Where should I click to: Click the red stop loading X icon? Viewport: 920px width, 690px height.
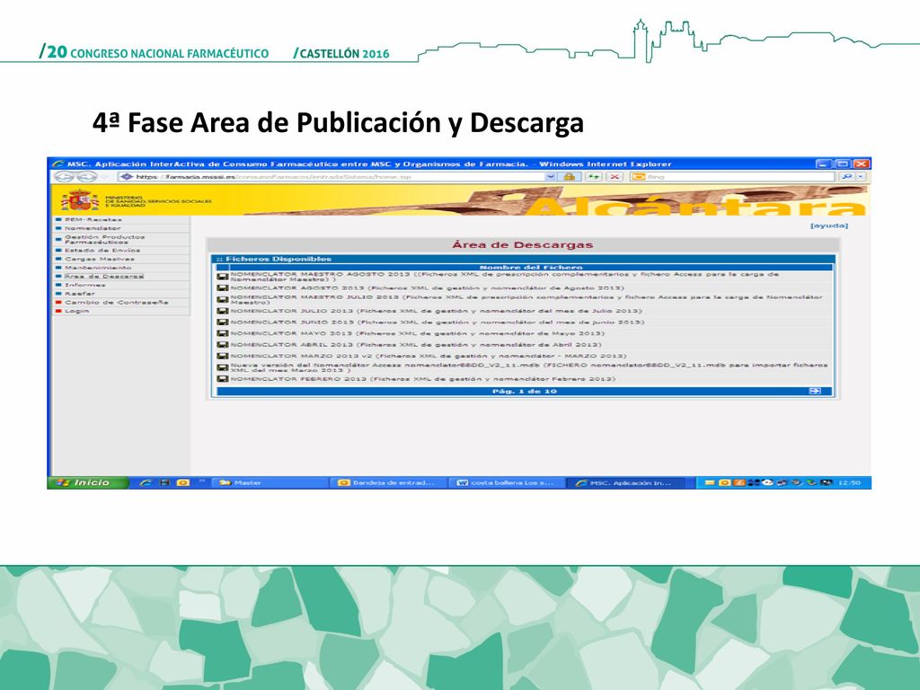coord(615,177)
